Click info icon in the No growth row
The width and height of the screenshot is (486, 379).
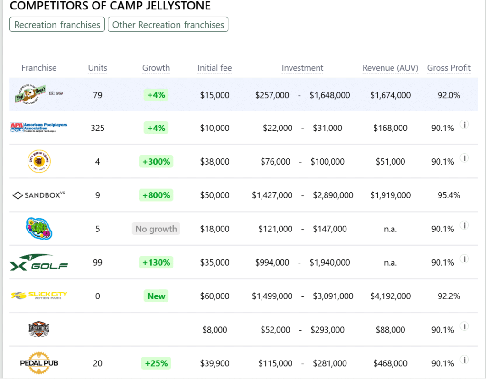[x=464, y=225]
